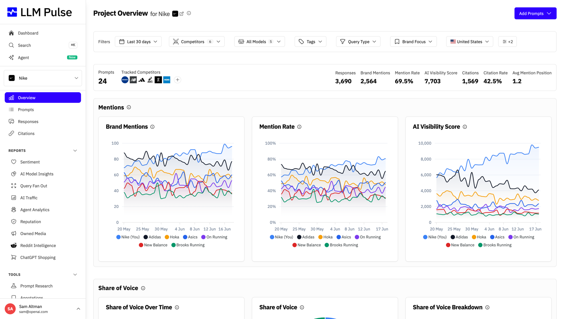Open the Tags filter dropdown

click(311, 41)
